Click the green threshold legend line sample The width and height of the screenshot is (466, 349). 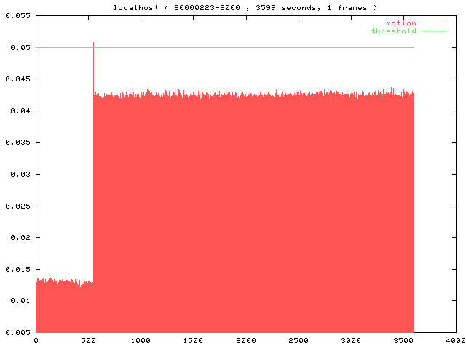point(433,31)
